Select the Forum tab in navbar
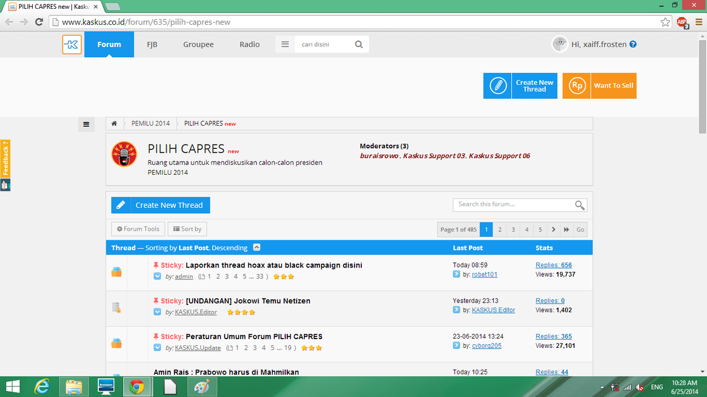The height and width of the screenshot is (397, 707). click(x=109, y=45)
